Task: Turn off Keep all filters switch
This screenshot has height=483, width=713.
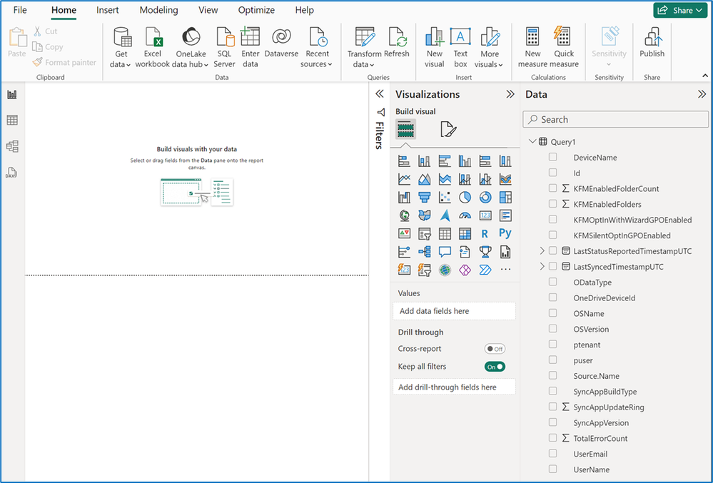Action: click(495, 367)
